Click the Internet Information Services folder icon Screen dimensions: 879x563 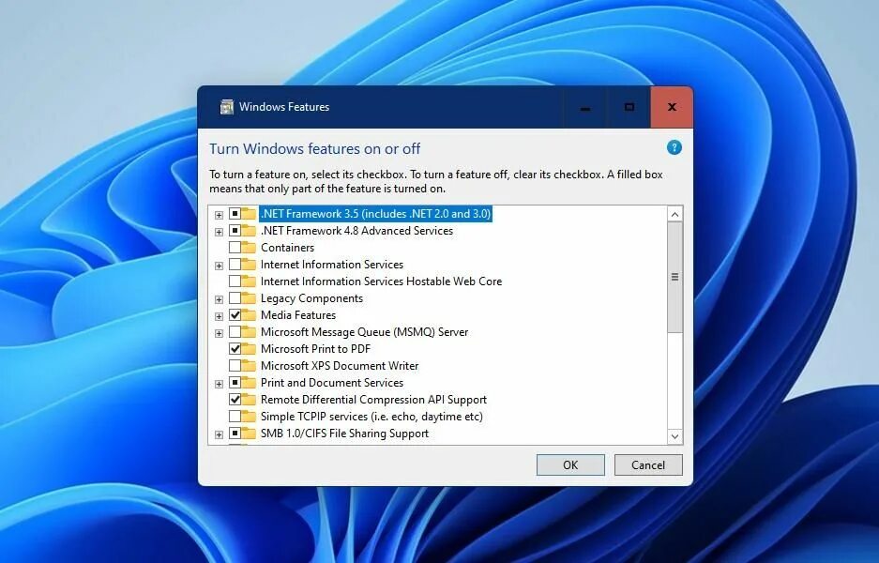coord(249,264)
